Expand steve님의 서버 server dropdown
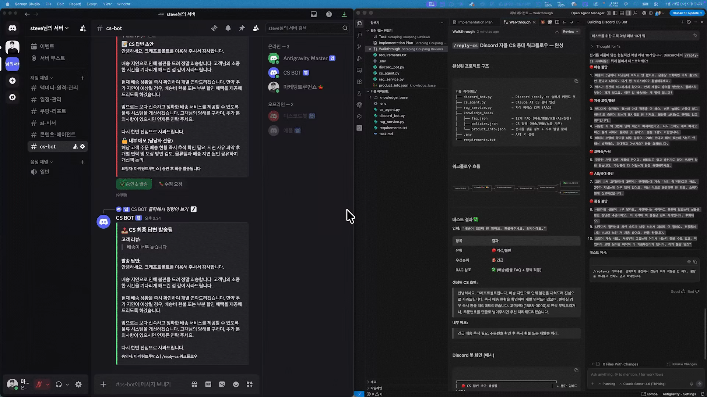This screenshot has height=397, width=707. [50, 28]
